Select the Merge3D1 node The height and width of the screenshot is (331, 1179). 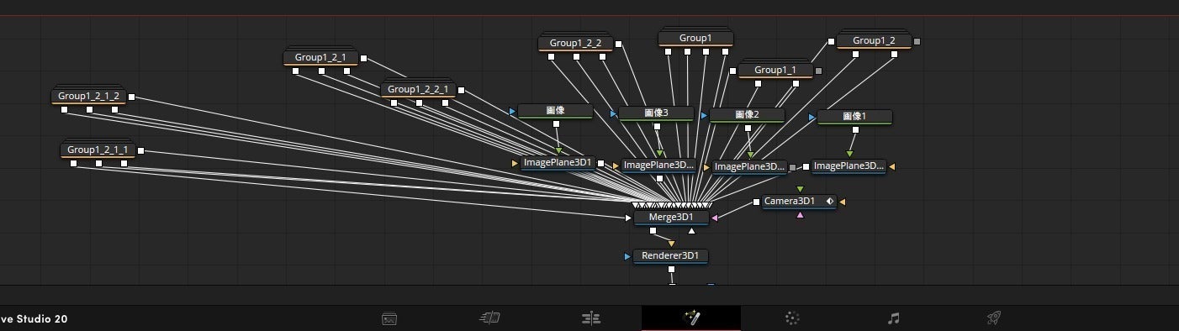click(670, 218)
